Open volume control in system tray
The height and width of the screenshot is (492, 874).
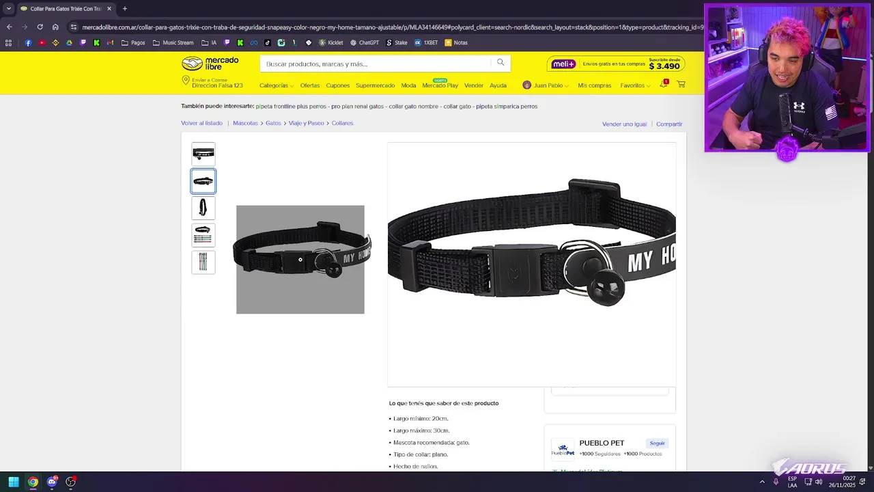818,482
